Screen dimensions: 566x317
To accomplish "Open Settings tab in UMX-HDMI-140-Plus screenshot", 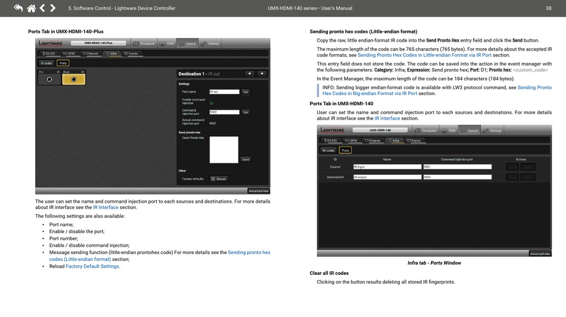I will pyautogui.click(x=210, y=43).
